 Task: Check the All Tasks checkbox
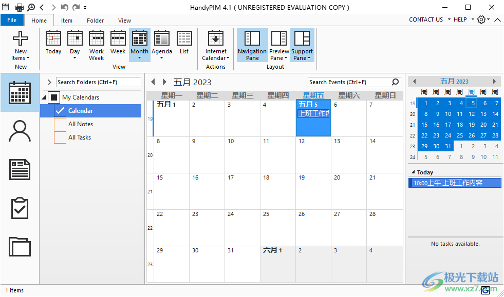click(x=60, y=137)
